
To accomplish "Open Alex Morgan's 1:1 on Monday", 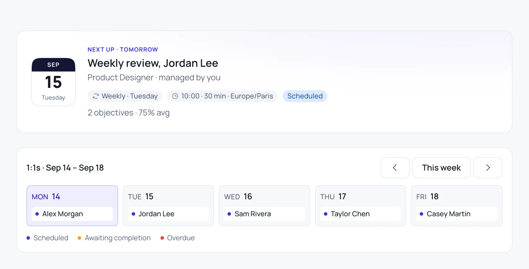I will 72,214.
